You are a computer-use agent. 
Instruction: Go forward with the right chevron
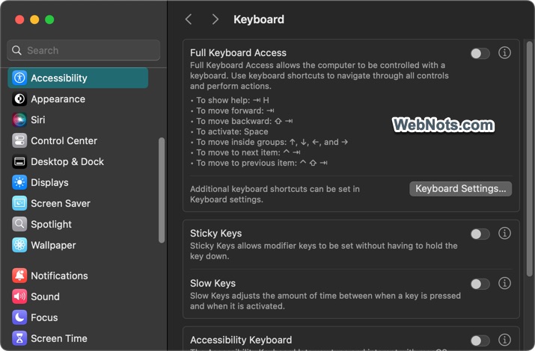click(215, 19)
